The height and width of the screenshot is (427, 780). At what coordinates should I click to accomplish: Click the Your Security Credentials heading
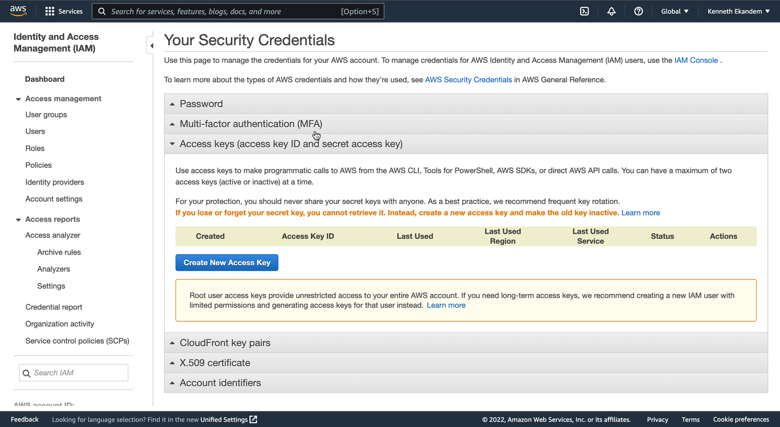[249, 40]
